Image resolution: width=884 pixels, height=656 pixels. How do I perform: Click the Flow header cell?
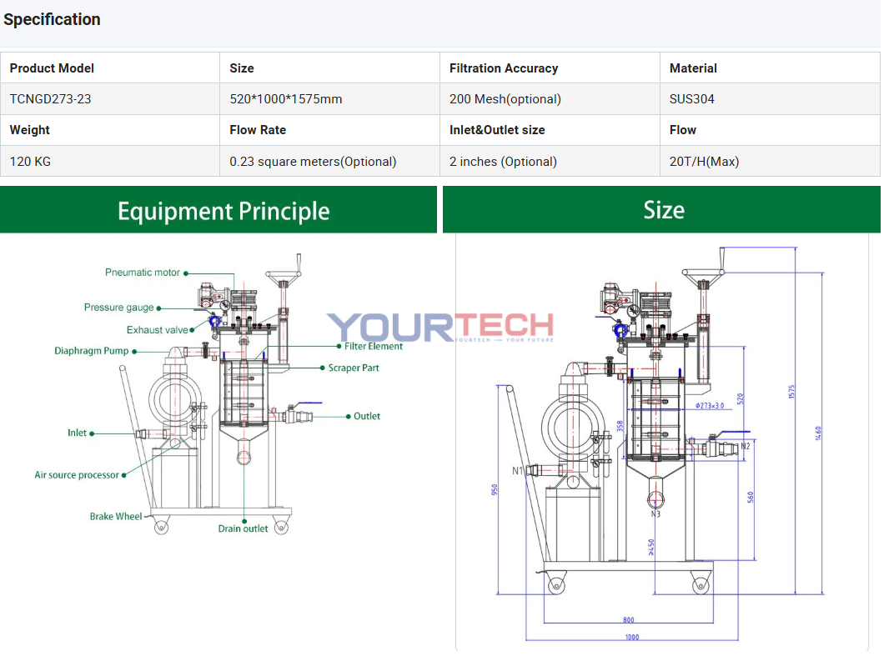point(770,130)
